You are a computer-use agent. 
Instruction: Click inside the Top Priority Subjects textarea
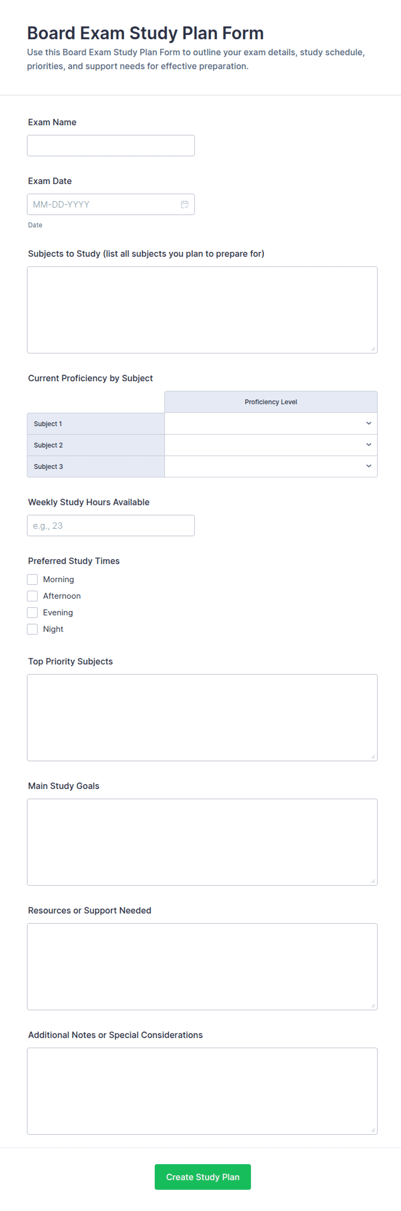coord(202,718)
